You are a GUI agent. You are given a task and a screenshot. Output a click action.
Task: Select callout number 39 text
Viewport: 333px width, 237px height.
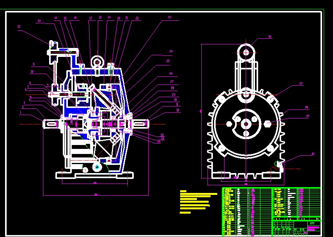coord(308,116)
